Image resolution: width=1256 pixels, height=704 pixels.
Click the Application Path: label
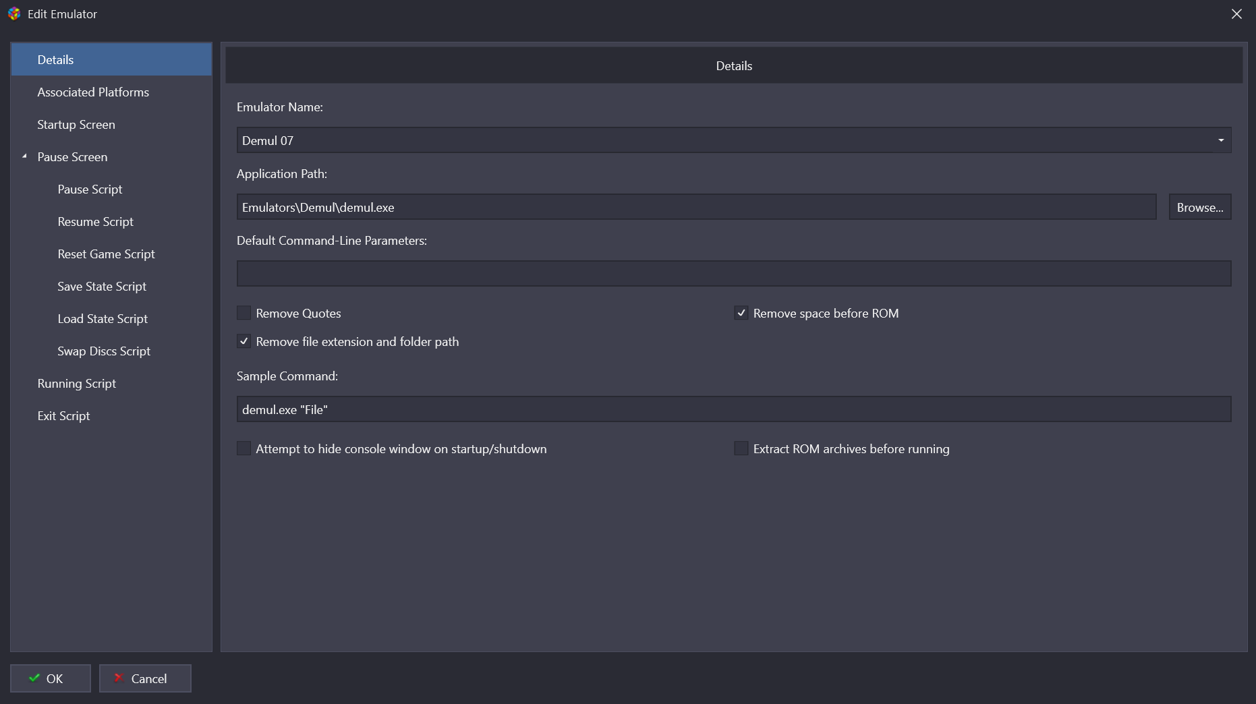coord(282,174)
